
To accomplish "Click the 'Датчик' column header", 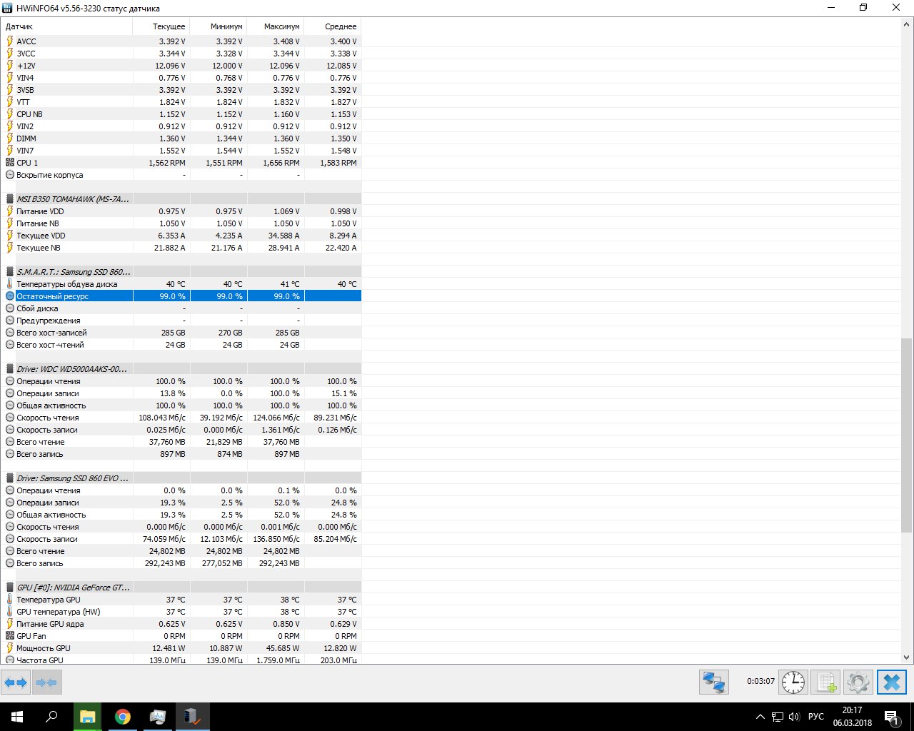I will 68,26.
